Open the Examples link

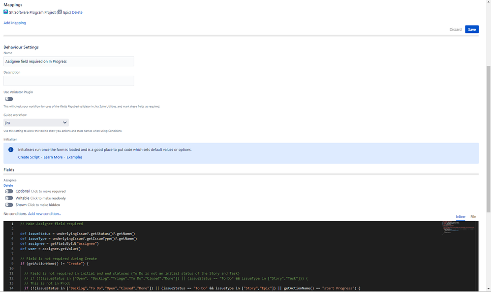74,157
